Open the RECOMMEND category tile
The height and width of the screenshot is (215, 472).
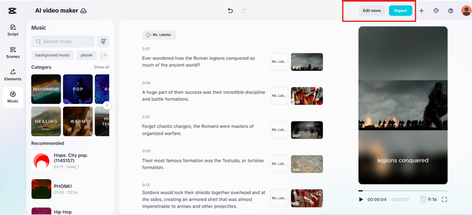point(46,89)
